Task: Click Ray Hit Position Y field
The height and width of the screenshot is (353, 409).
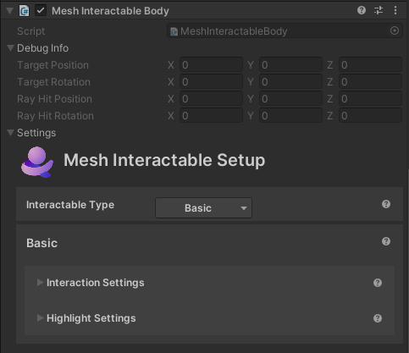Action: 290,99
